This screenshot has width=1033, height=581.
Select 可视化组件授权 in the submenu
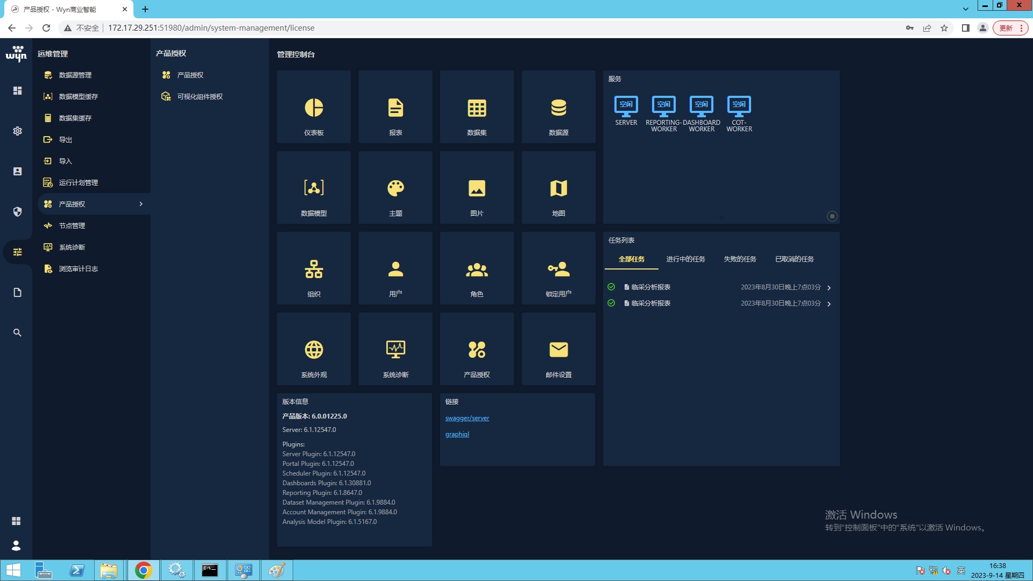coord(200,97)
